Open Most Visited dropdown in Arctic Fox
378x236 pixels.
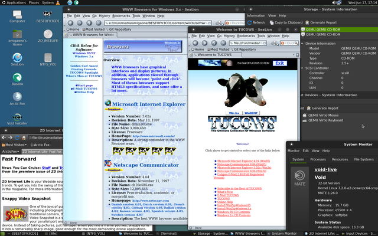(14, 145)
